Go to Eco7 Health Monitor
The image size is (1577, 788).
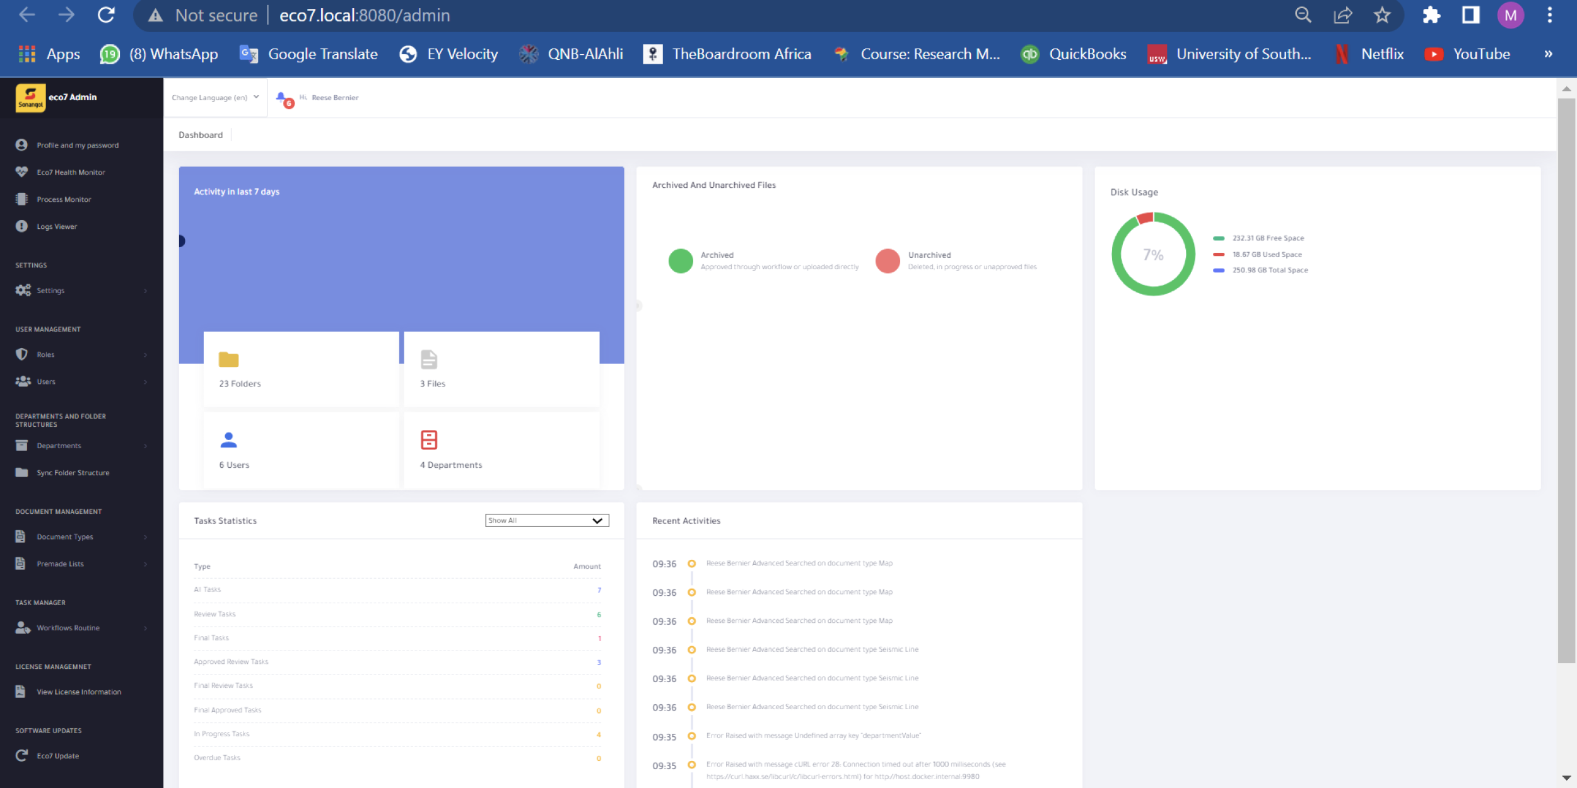71,172
